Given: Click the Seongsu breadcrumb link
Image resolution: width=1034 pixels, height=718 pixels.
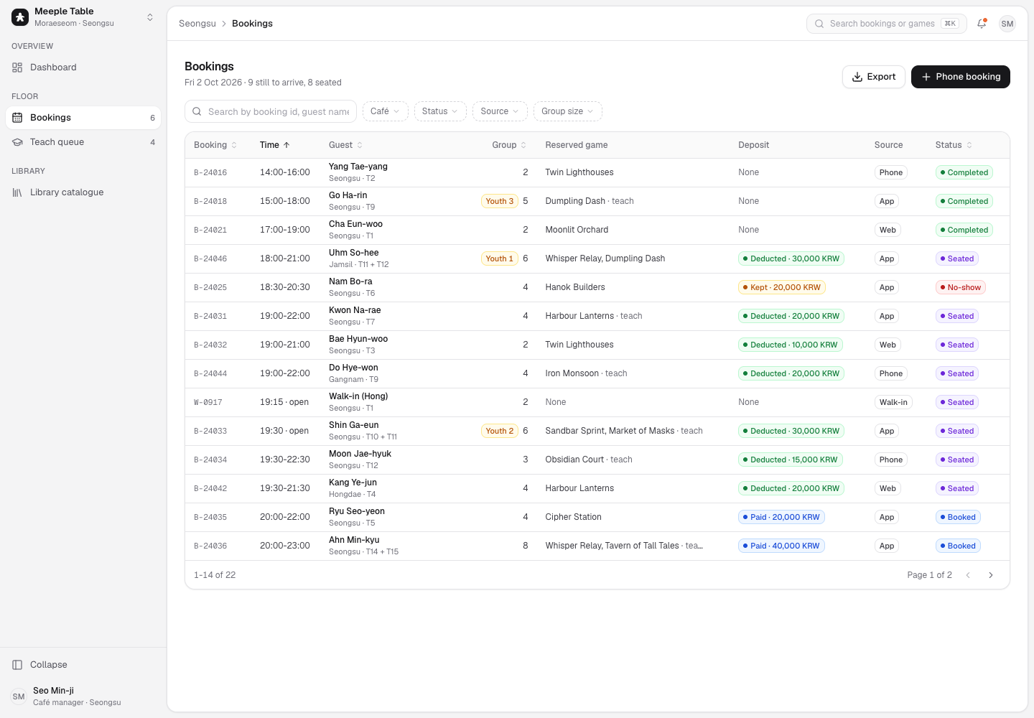Looking at the screenshot, I should click(197, 24).
